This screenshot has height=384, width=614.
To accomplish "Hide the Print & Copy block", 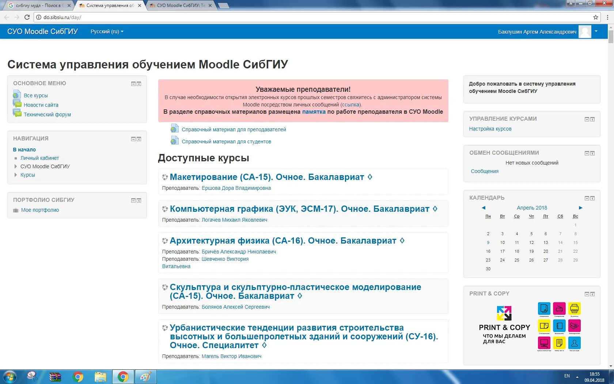I will pyautogui.click(x=587, y=294).
